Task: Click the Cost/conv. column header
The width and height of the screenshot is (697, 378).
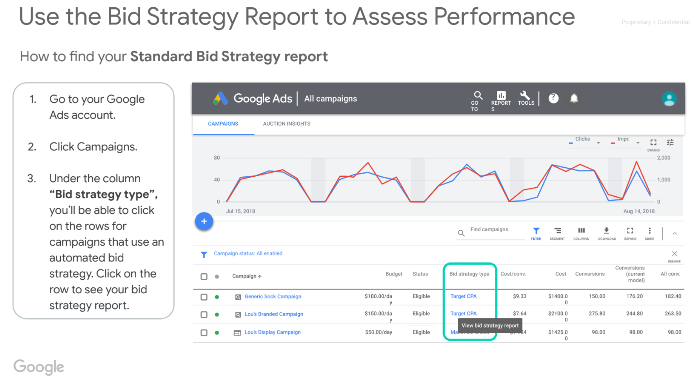Action: pos(513,274)
